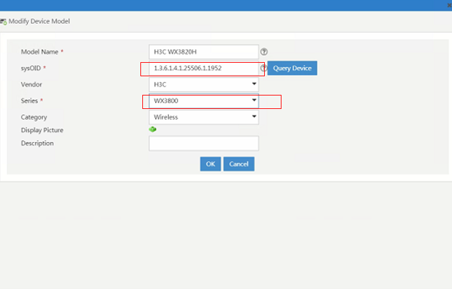Screen dimensions: 452x289
Task: Click the Query Device button
Action: coord(292,68)
